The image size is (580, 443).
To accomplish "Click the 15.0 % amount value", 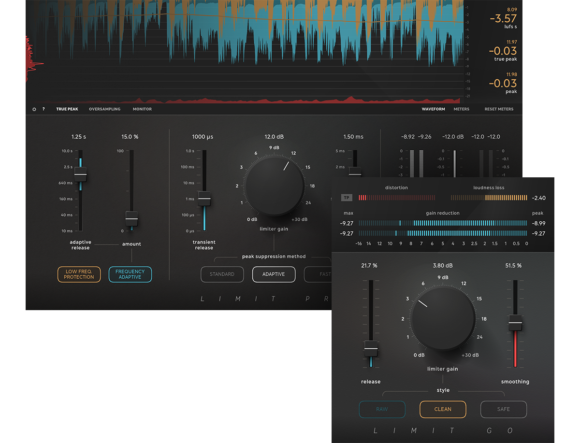I will (x=130, y=137).
